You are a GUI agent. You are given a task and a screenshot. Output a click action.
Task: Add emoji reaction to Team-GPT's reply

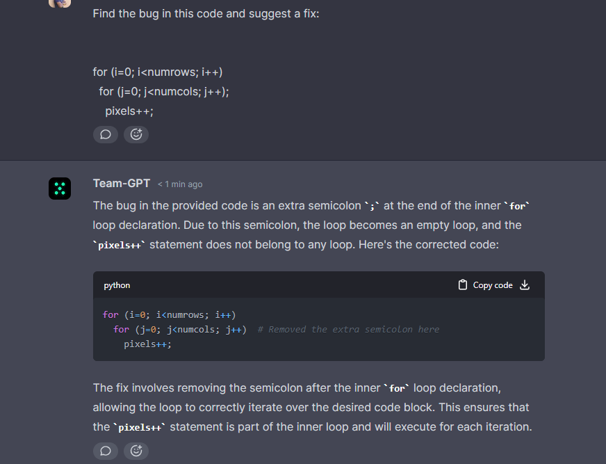pos(136,451)
